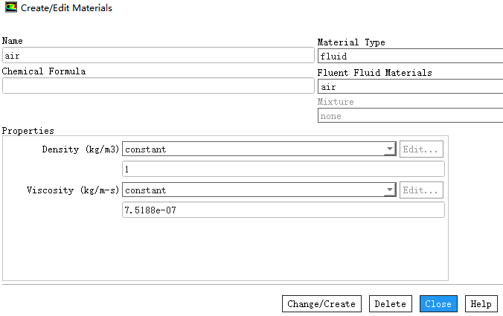Select the Viscosity value 7.5188e-07 field
This screenshot has width=503, height=316.
(x=283, y=210)
